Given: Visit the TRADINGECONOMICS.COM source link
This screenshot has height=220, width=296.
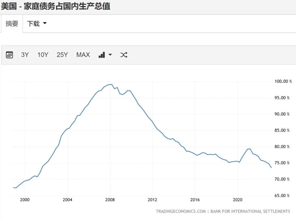Looking at the screenshot, I should click(181, 211).
